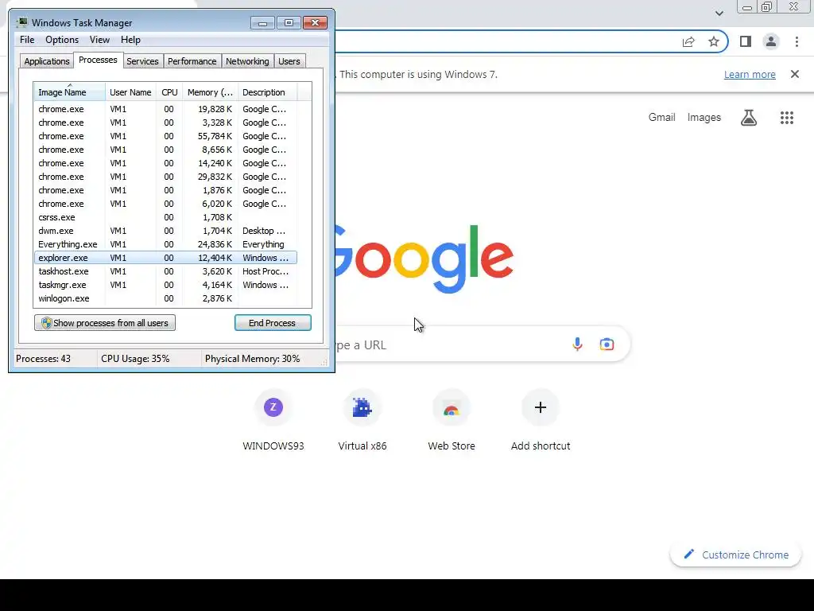Click the Add shortcut plus button

[541, 407]
